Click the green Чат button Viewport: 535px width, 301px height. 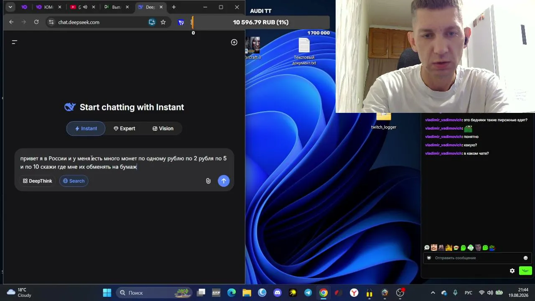point(525,271)
